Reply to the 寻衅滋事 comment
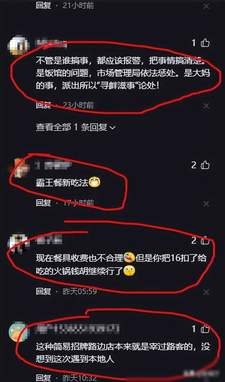Viewport: 225px width, 382px height. pos(44,105)
